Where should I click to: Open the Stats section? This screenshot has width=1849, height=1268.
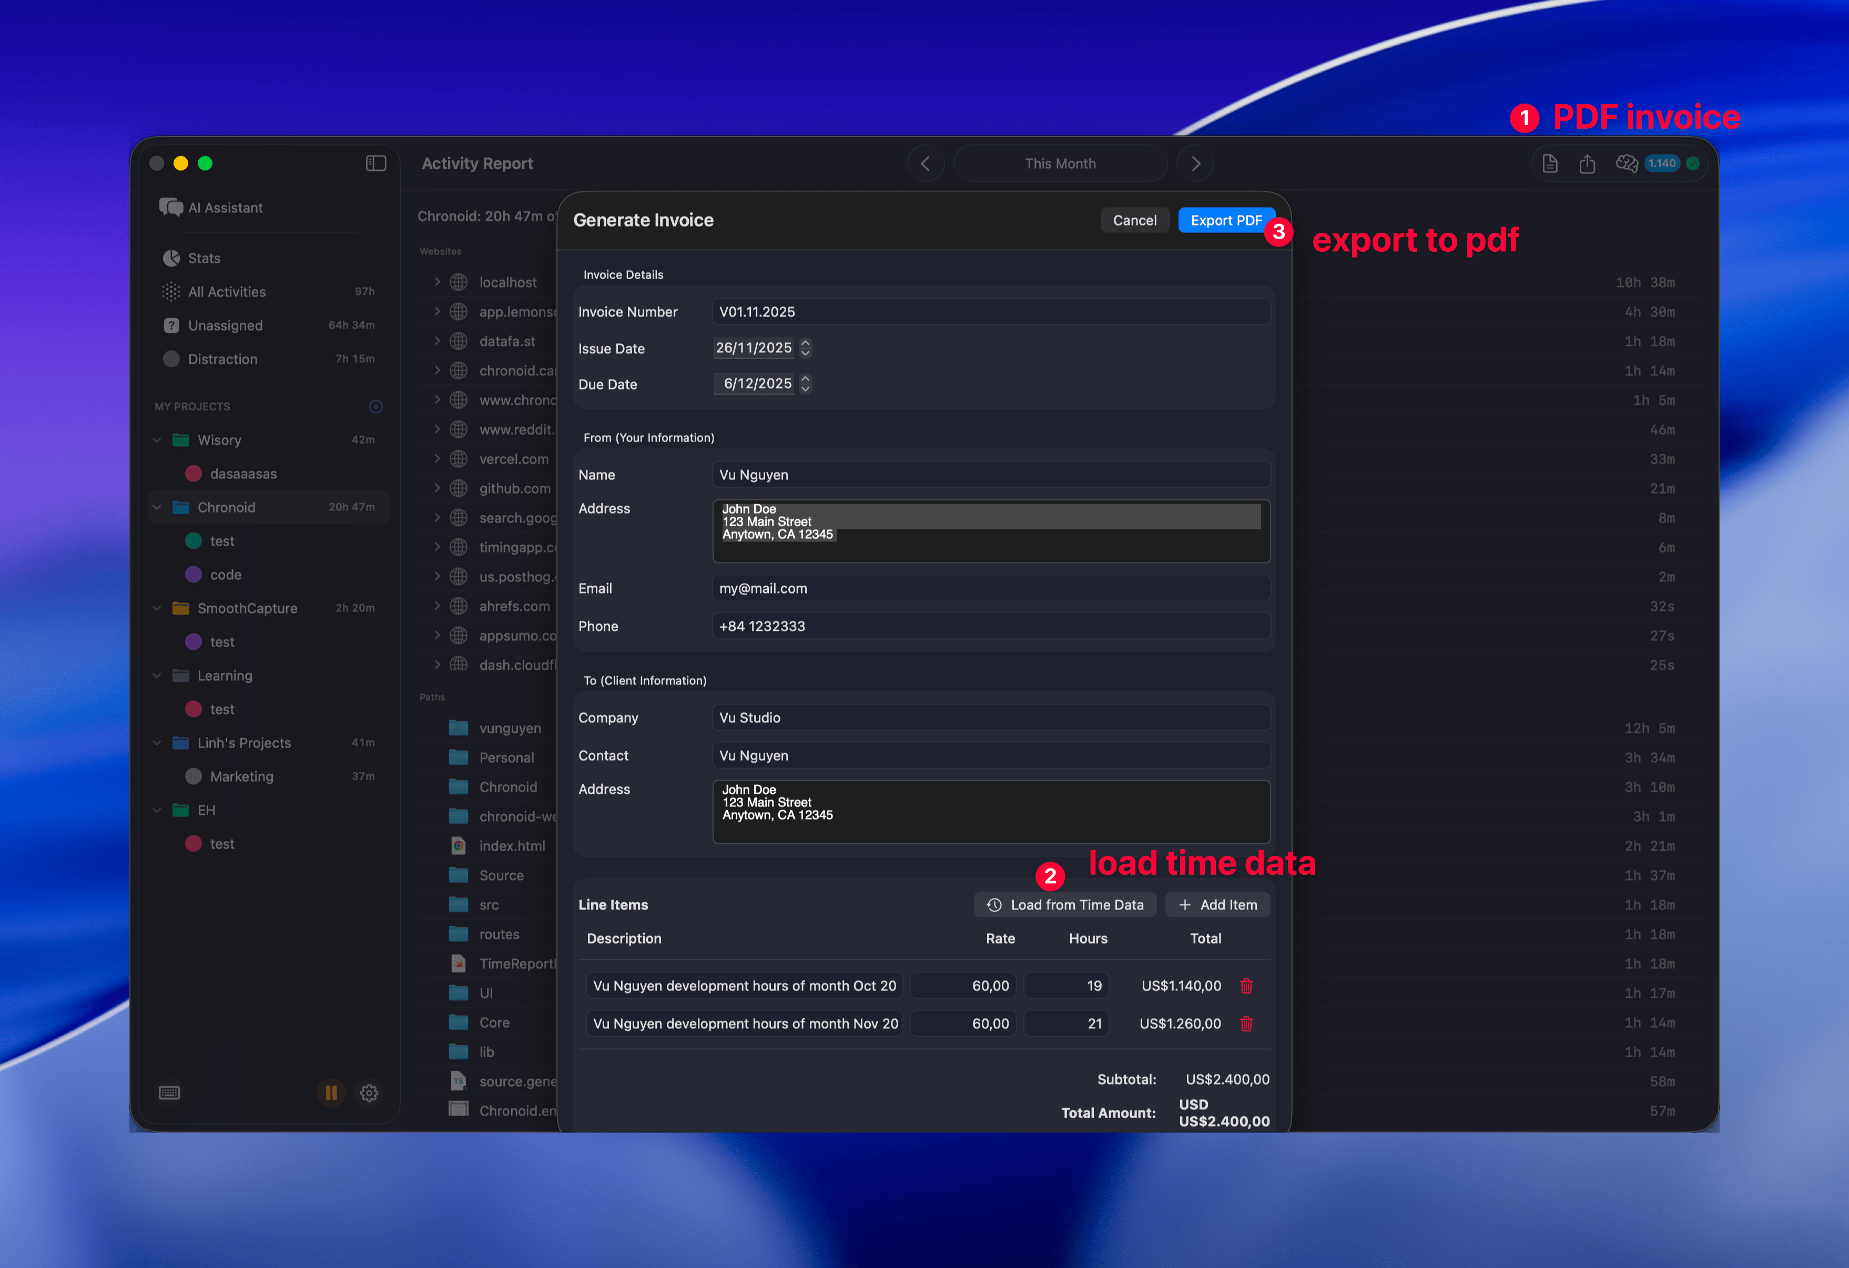point(204,259)
